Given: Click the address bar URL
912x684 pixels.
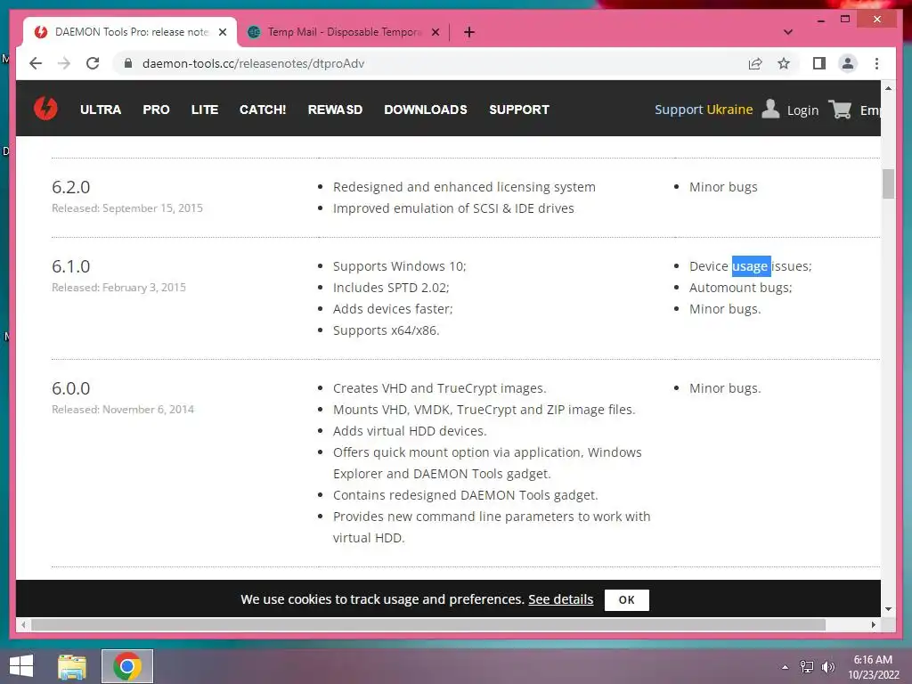Looking at the screenshot, I should 253,63.
